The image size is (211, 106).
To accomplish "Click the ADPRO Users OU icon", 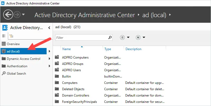I will 57,70.
